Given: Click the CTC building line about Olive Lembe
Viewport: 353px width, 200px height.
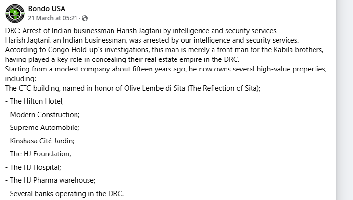Looking at the screenshot, I should pyautogui.click(x=133, y=88).
